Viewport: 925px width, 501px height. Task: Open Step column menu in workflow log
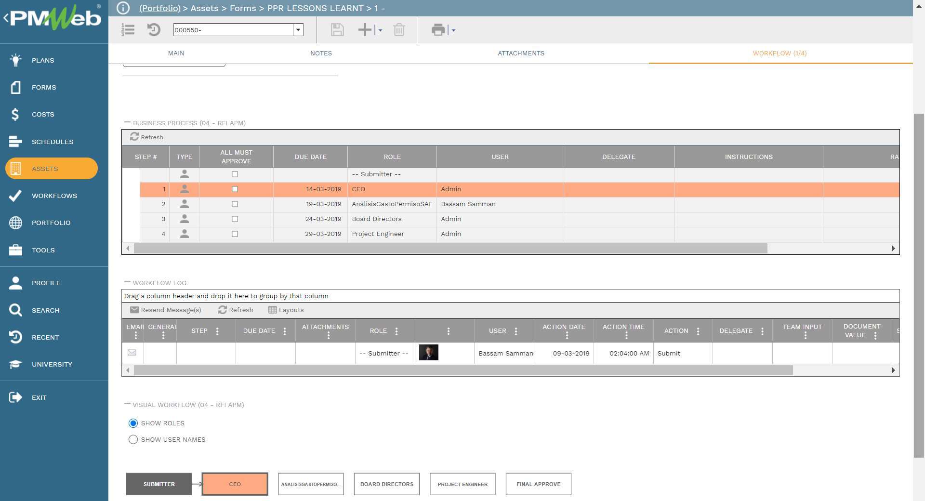click(217, 331)
